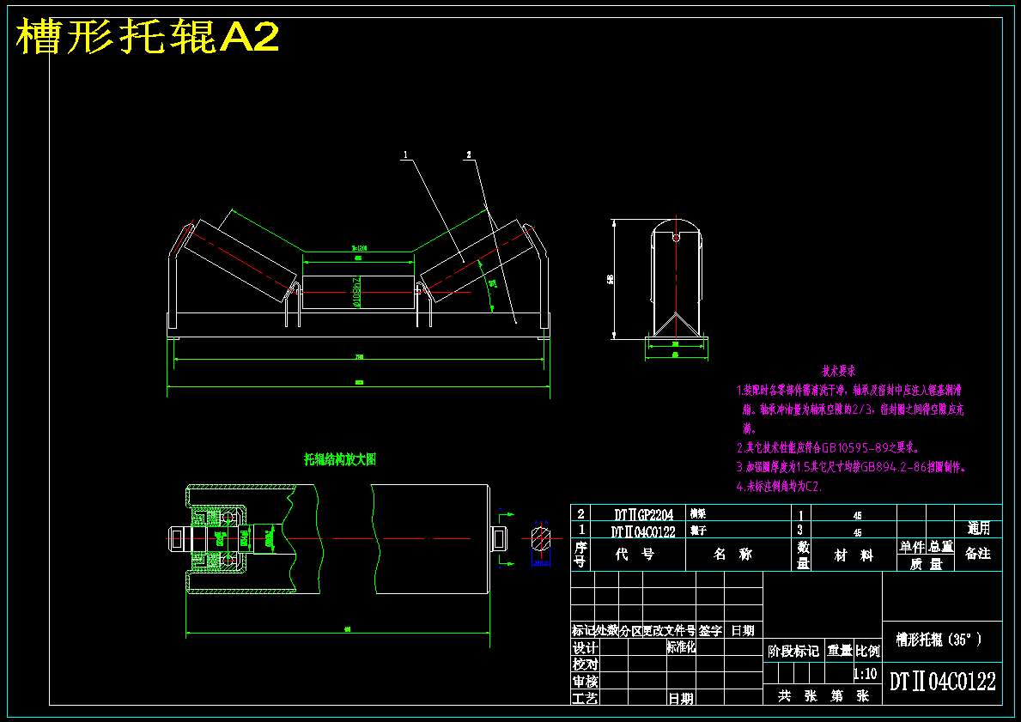The width and height of the screenshot is (1021, 722).
Task: Click the '材 料' column header
Action: (854, 555)
